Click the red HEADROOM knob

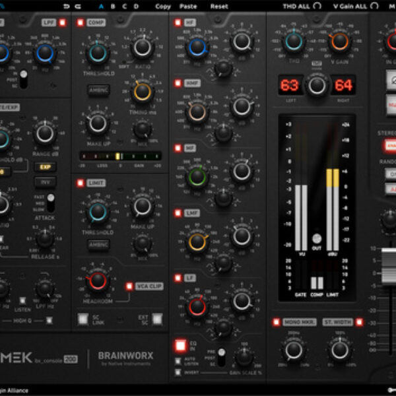pyautogui.click(x=98, y=280)
